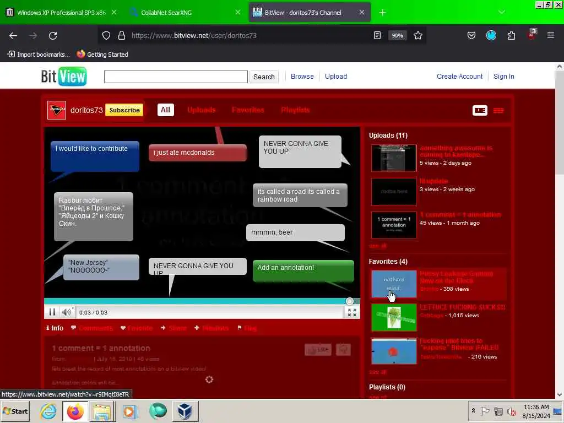564x423 pixels.
Task: Click the doritos73 channel avatar
Action: (57, 110)
